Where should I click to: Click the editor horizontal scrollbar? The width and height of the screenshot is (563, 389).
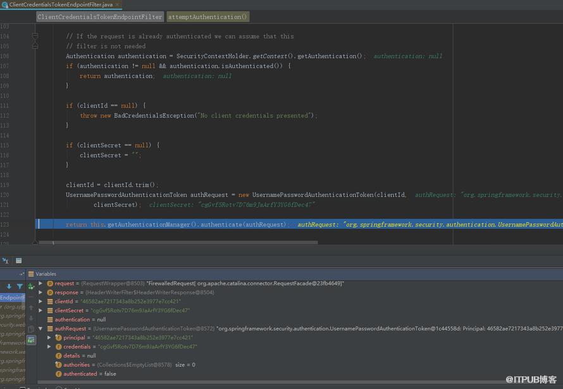pyautogui.click(x=178, y=242)
